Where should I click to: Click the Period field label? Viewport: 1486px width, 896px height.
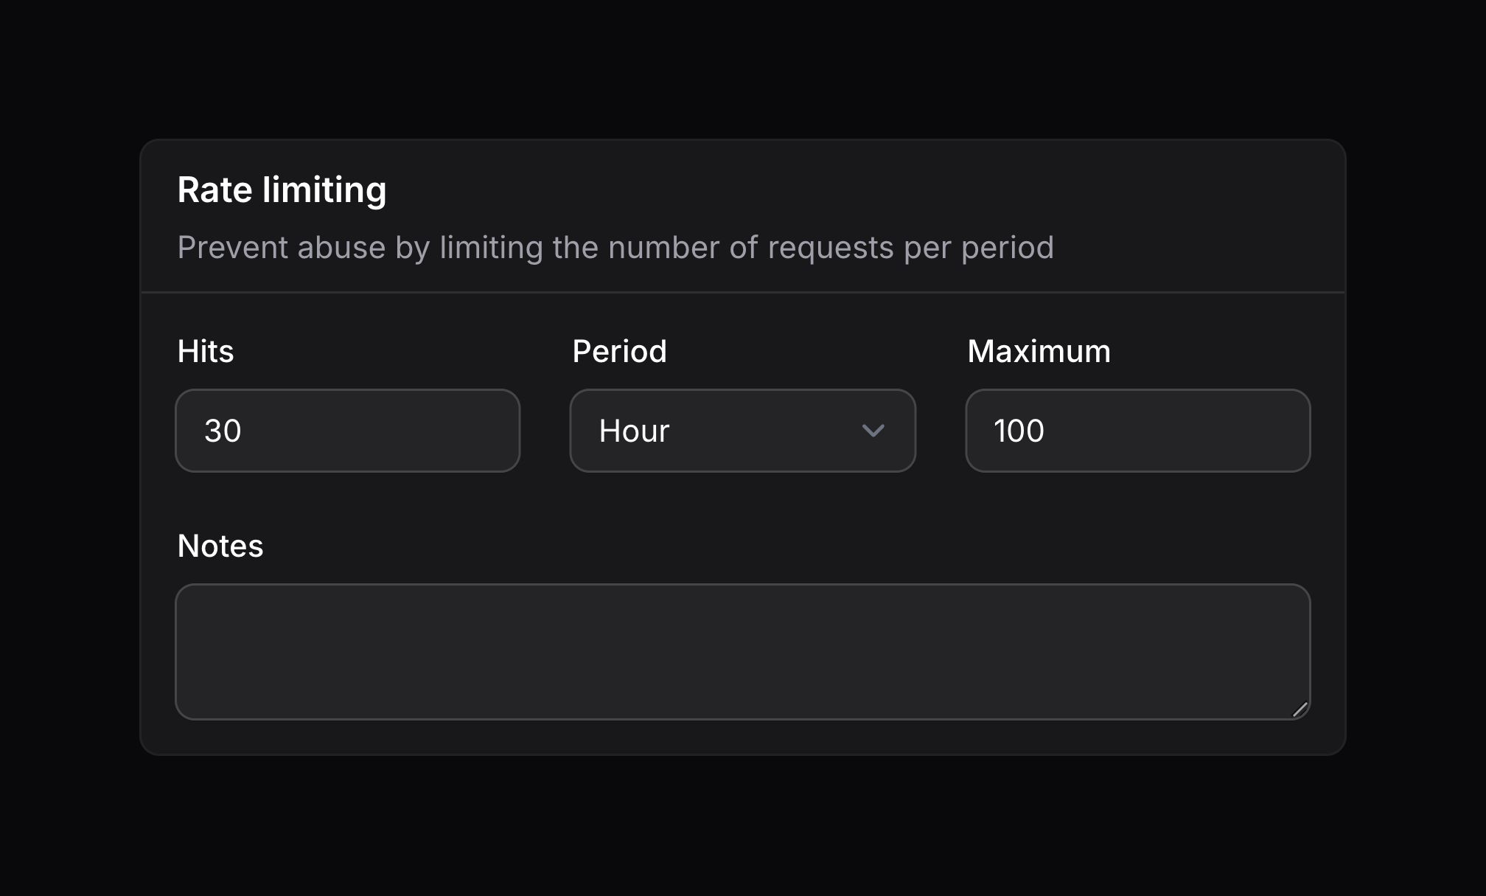point(619,351)
